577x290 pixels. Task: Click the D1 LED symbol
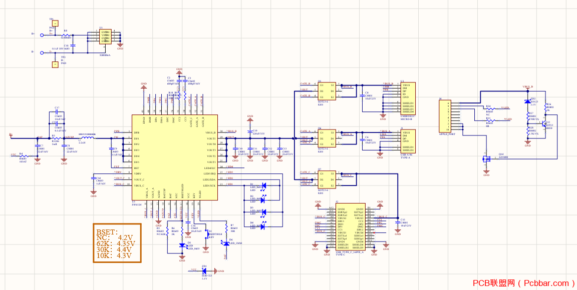point(263,186)
